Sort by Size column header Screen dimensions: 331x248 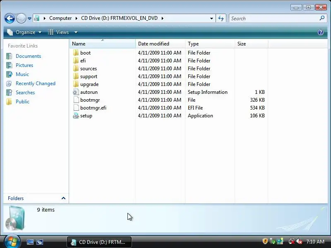[251, 44]
